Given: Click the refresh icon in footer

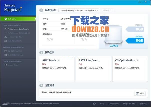Looking at the screenshot, I should pyautogui.click(x=94, y=104).
